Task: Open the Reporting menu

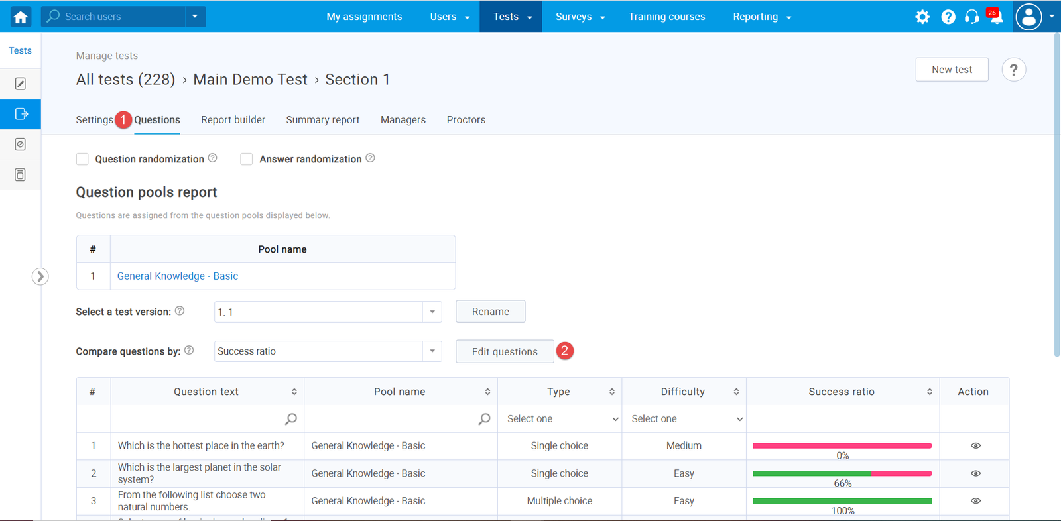Action: (x=761, y=17)
